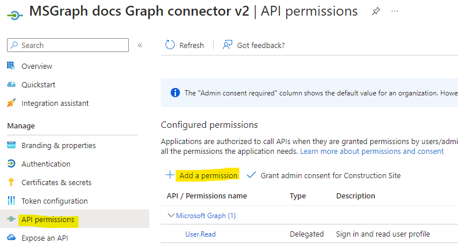The image size is (458, 247).
Task: Click 'Sign in and read user profile' description
Action: click(x=383, y=234)
